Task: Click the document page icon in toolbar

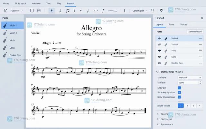Action: 5,11
